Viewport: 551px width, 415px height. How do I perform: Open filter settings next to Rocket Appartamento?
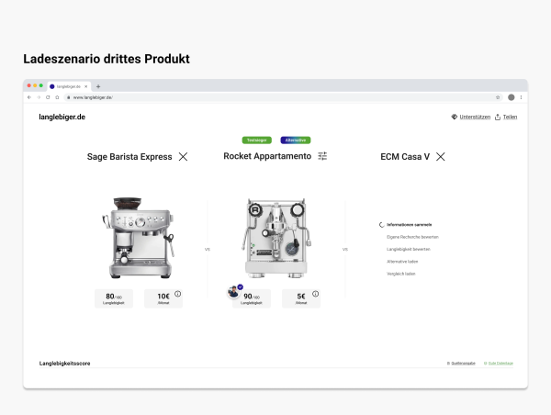click(322, 157)
